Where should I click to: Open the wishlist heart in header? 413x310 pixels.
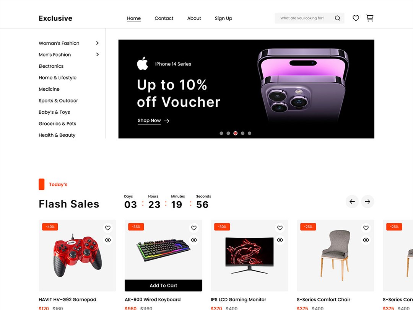click(356, 18)
